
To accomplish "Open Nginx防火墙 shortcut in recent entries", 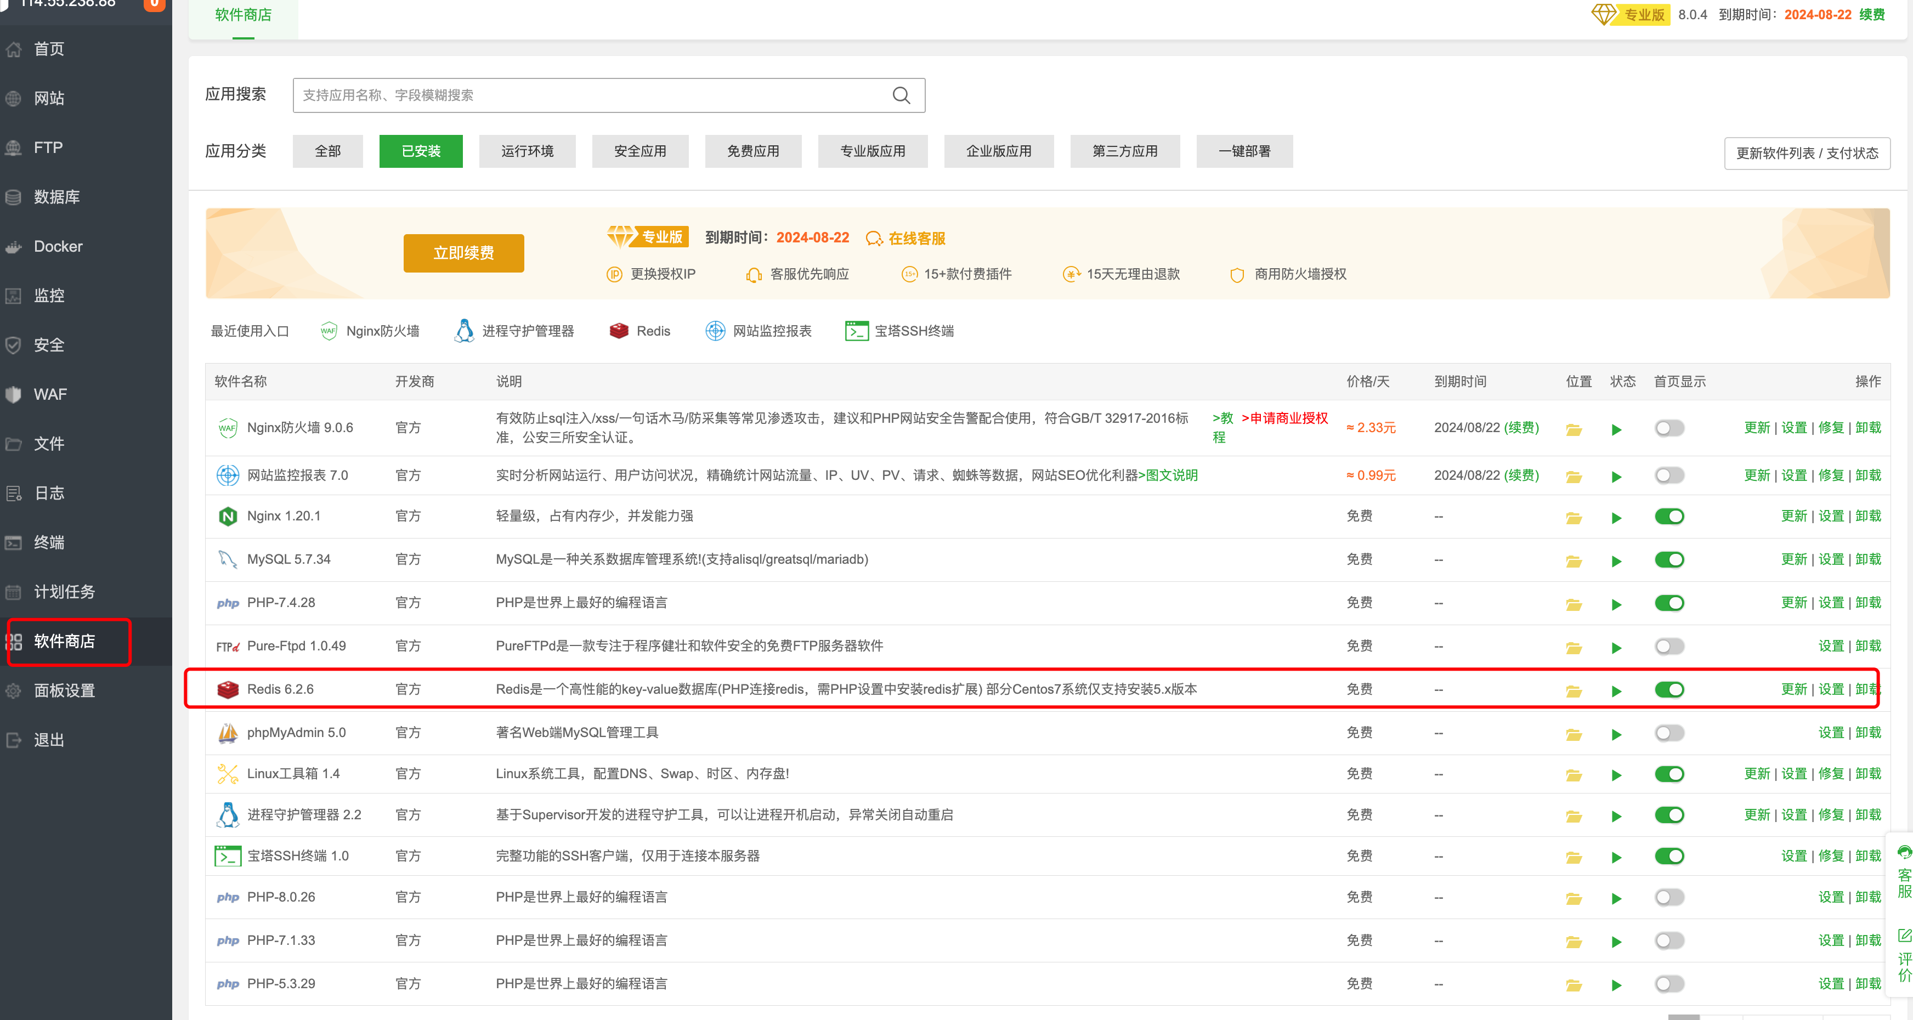I will (370, 331).
